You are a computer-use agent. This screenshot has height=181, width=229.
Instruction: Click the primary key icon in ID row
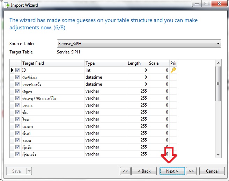click(x=173, y=70)
